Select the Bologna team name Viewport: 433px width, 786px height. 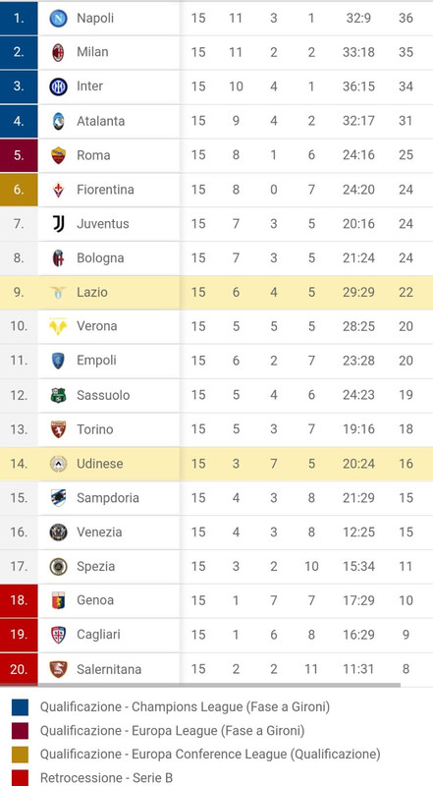[x=100, y=257]
